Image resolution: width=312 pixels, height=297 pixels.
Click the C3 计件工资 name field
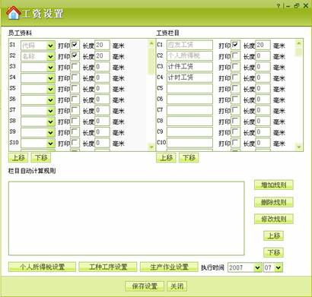click(189, 67)
